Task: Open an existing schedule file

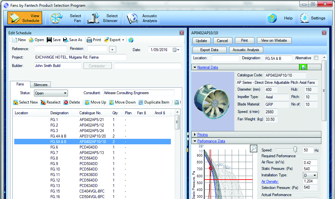Action: (x=36, y=40)
